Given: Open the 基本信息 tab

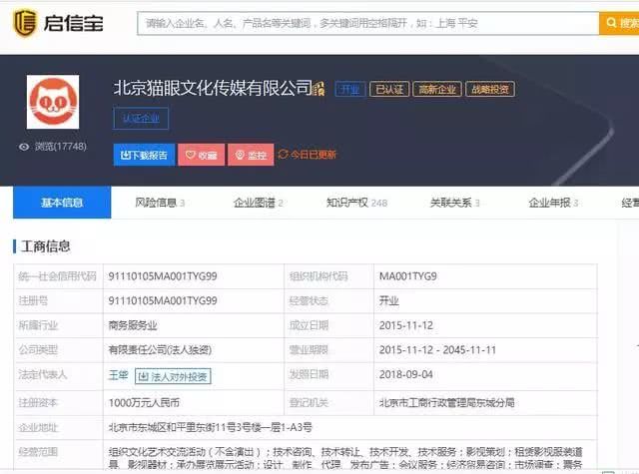Looking at the screenshot, I should tap(62, 203).
